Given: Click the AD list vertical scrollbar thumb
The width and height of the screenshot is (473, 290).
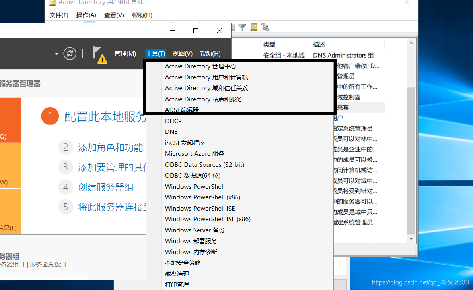Looking at the screenshot, I should coord(411,161).
